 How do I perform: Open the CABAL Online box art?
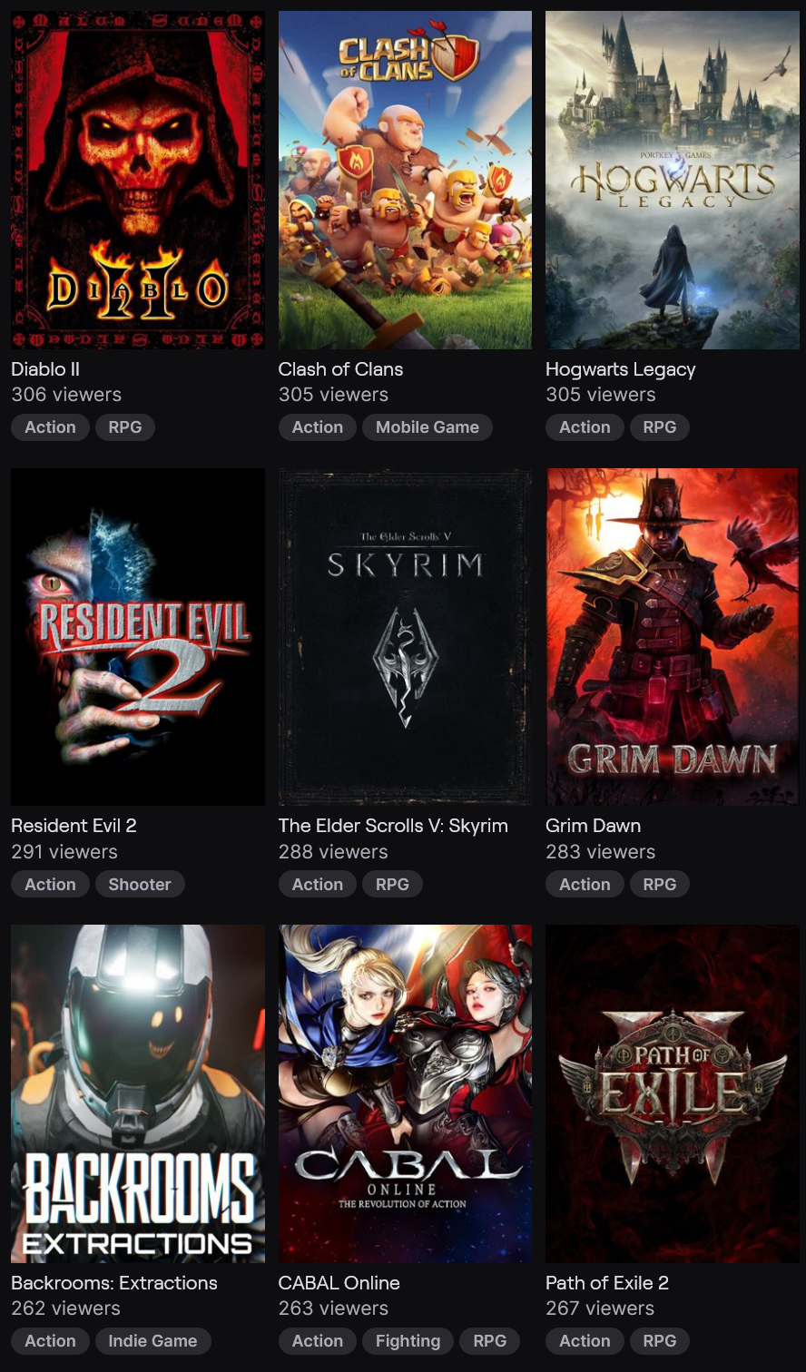(405, 1093)
